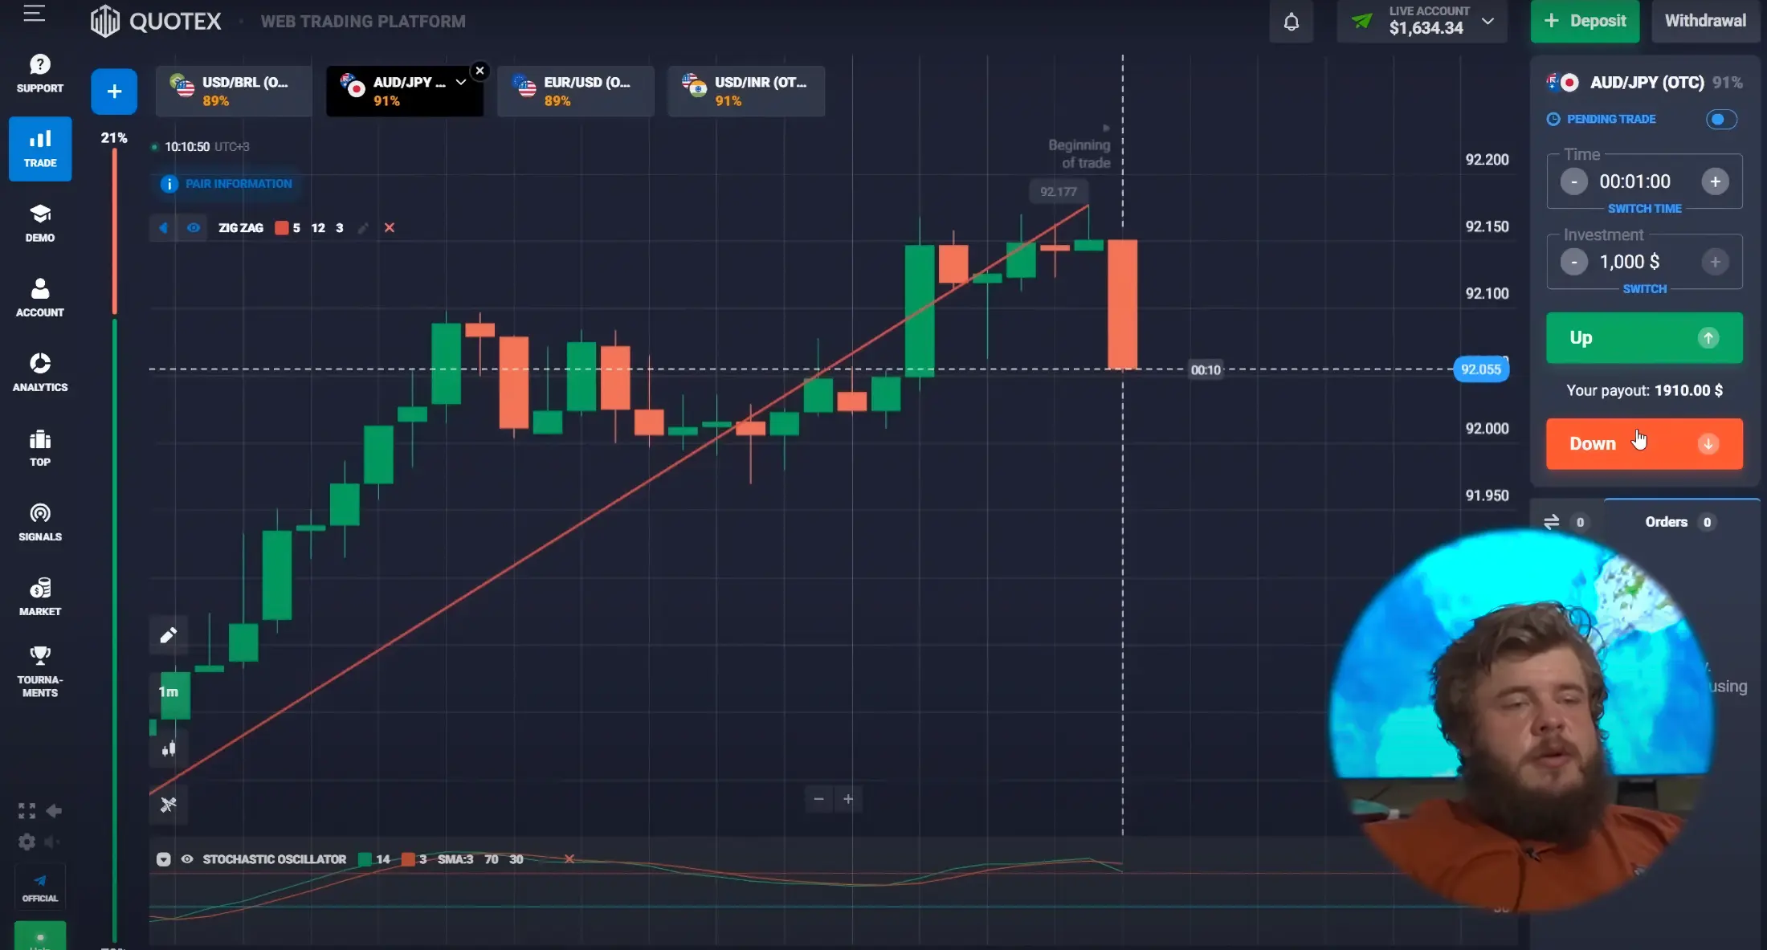Open Tournaments in the sidebar
Screen dimensions: 1767x950
pos(40,671)
